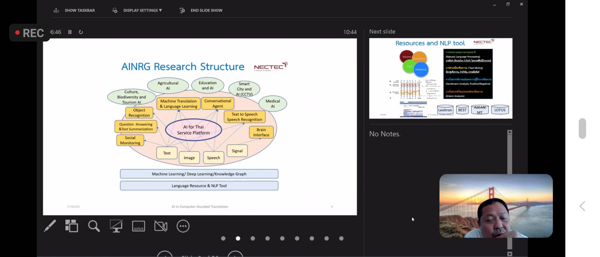Click the elapsed timer 6:46
This screenshot has height=257, width=600.
(x=56, y=32)
